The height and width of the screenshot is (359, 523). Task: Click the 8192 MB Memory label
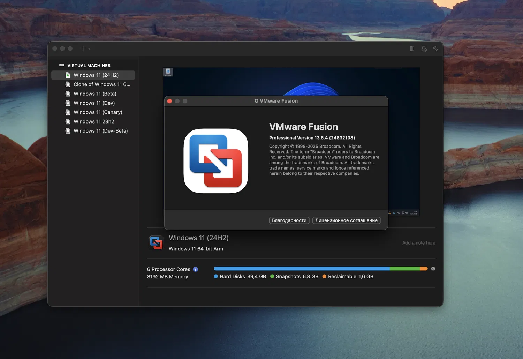(x=168, y=277)
